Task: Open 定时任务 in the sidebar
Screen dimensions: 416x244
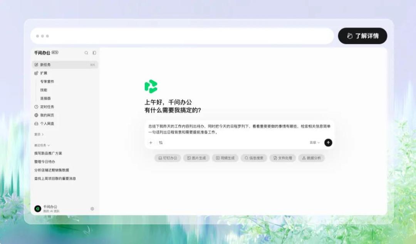Action: click(x=44, y=107)
